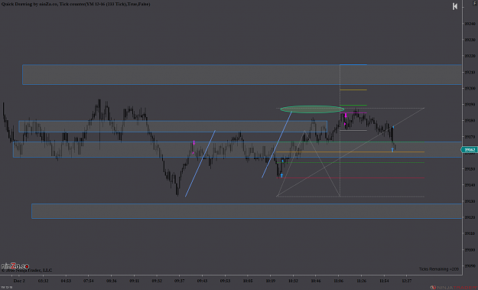Click the 'Ticks Remaining =209' counter text
The image size is (478, 290).
click(439, 269)
